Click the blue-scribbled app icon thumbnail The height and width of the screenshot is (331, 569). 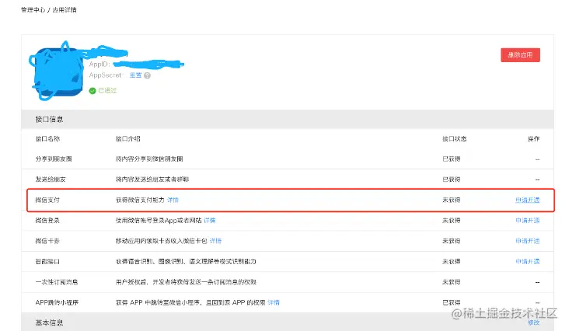tap(59, 71)
